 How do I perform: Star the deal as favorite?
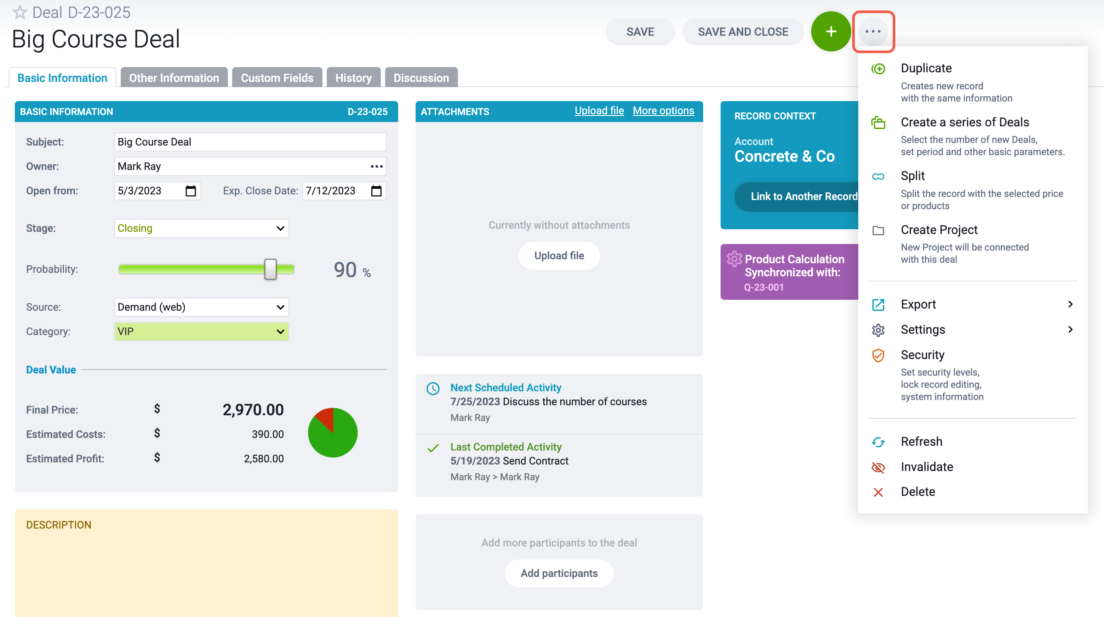(x=20, y=12)
